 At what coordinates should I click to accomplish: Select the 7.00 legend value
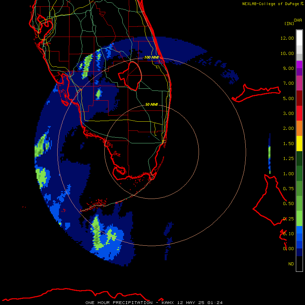[288, 83]
